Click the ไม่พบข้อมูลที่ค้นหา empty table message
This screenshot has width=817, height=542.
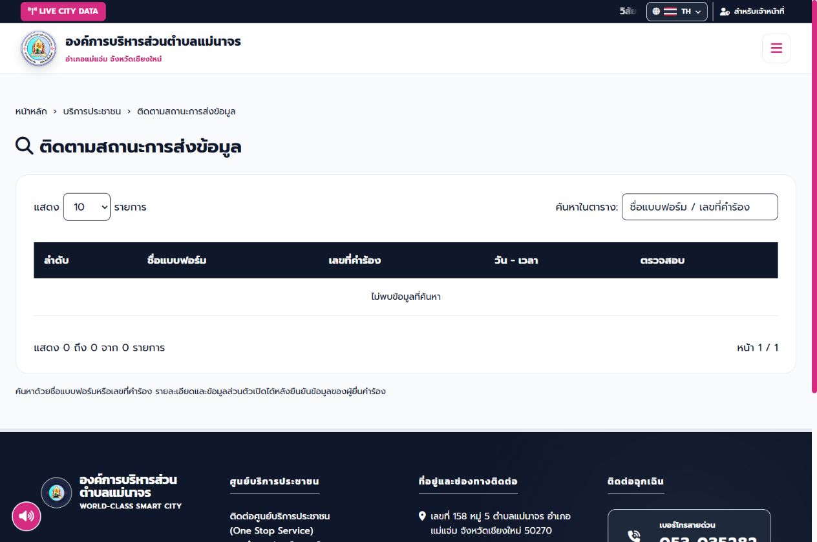[x=406, y=297]
